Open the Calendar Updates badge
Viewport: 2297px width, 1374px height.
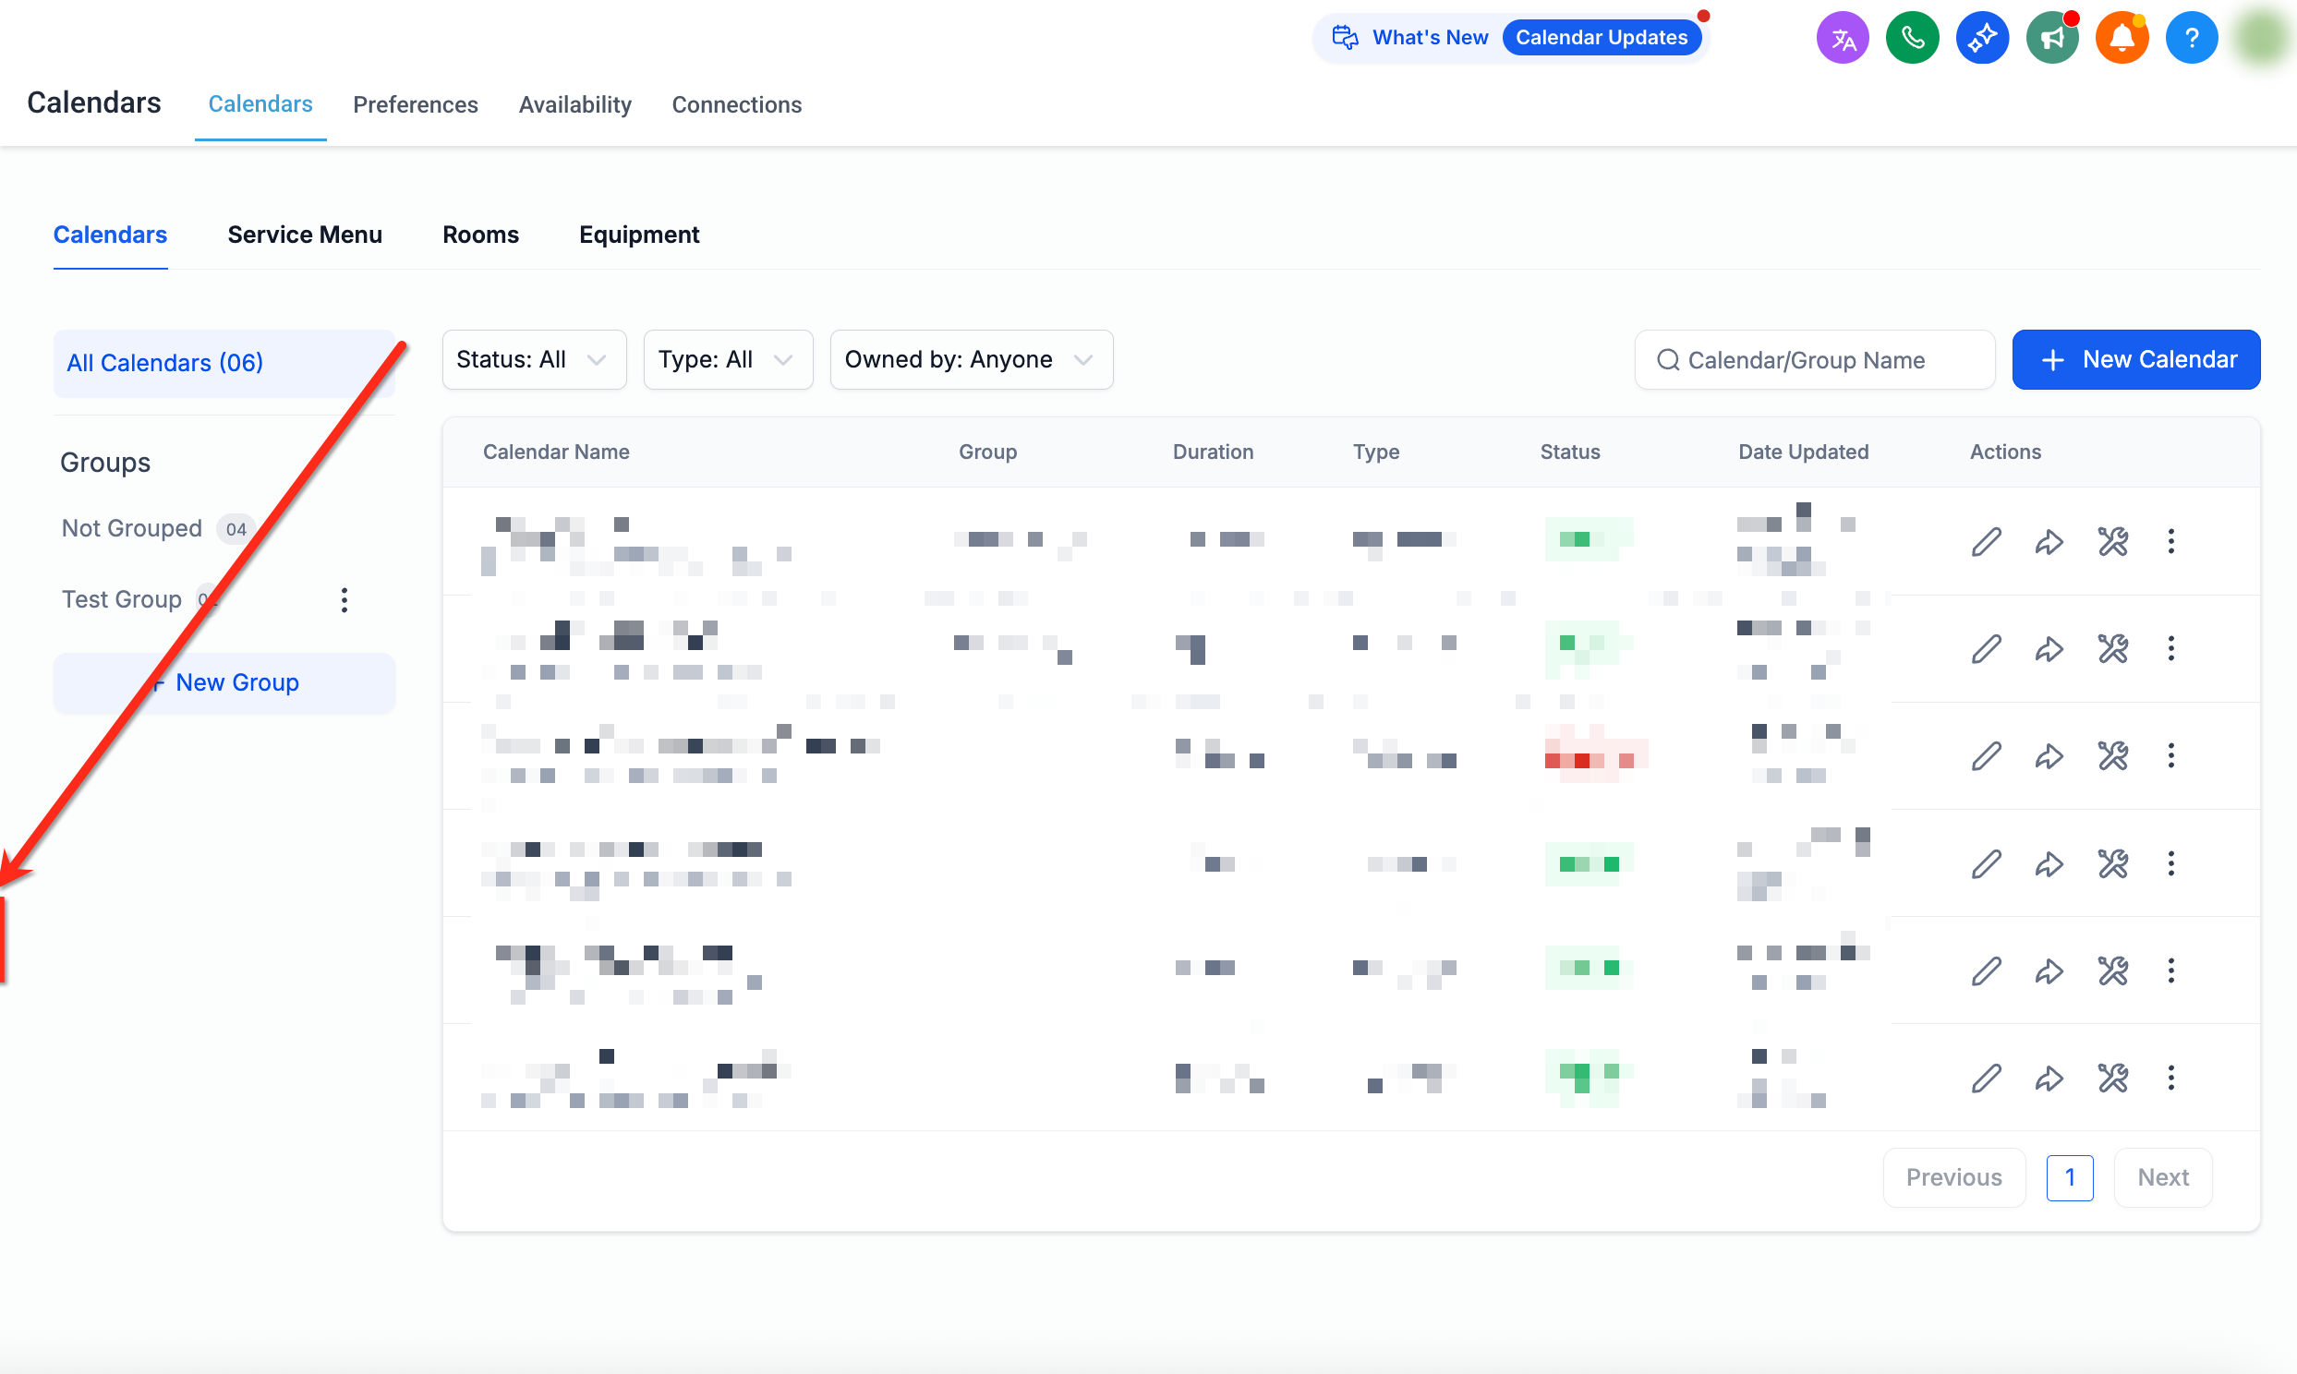pos(1601,37)
